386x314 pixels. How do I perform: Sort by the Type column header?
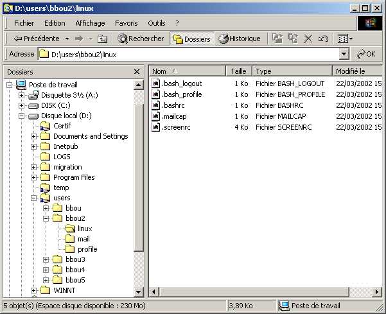click(x=292, y=71)
